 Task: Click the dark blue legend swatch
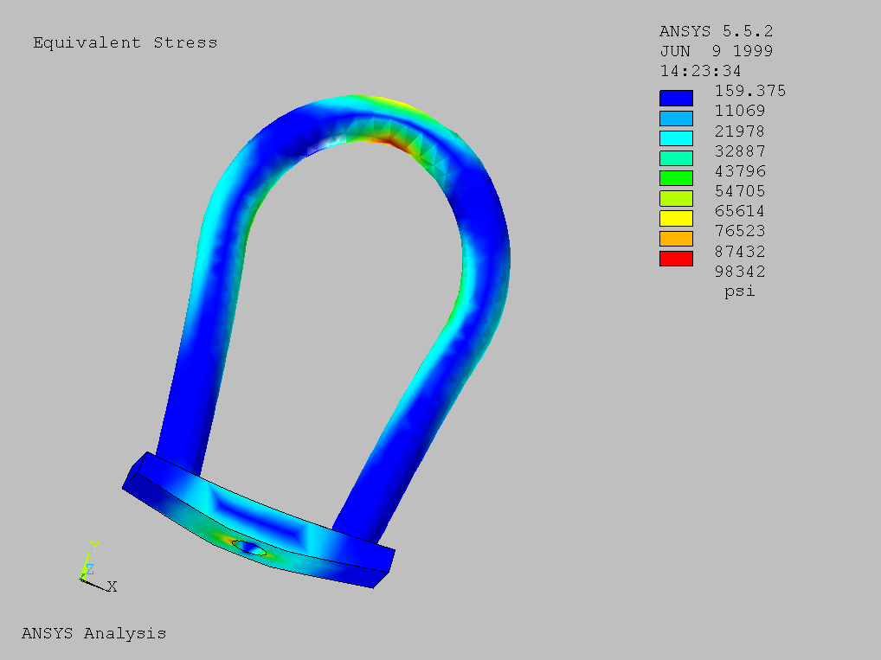click(676, 99)
